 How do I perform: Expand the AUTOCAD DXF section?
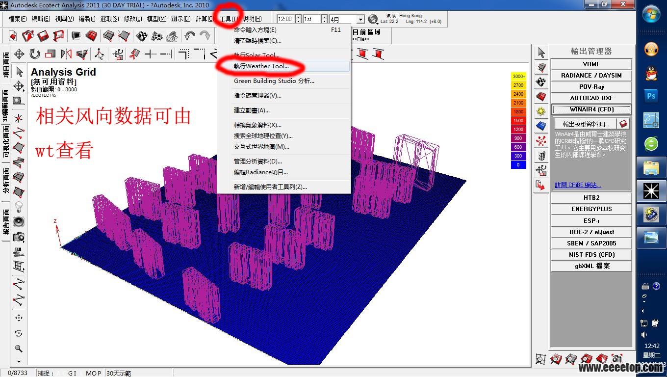[x=591, y=98]
